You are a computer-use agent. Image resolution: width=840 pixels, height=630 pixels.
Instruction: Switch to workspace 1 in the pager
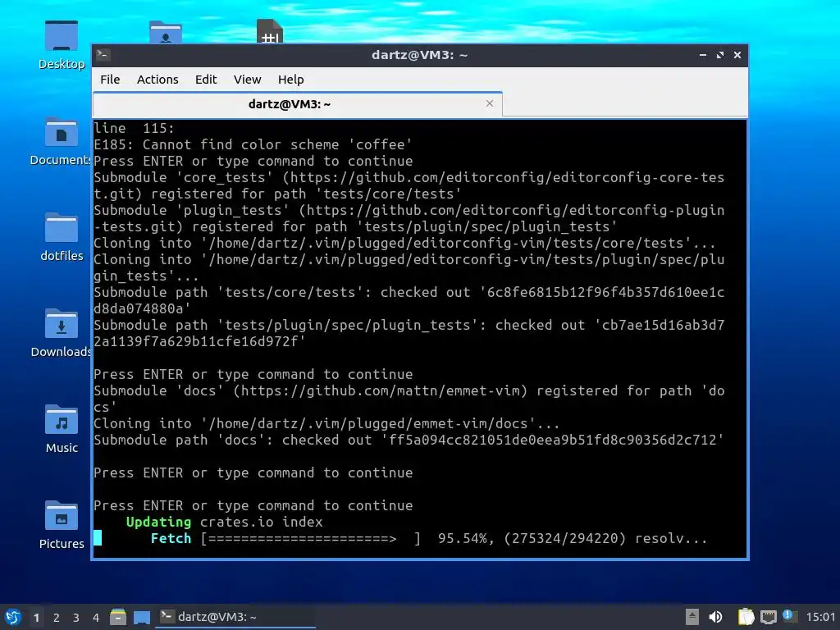click(36, 618)
